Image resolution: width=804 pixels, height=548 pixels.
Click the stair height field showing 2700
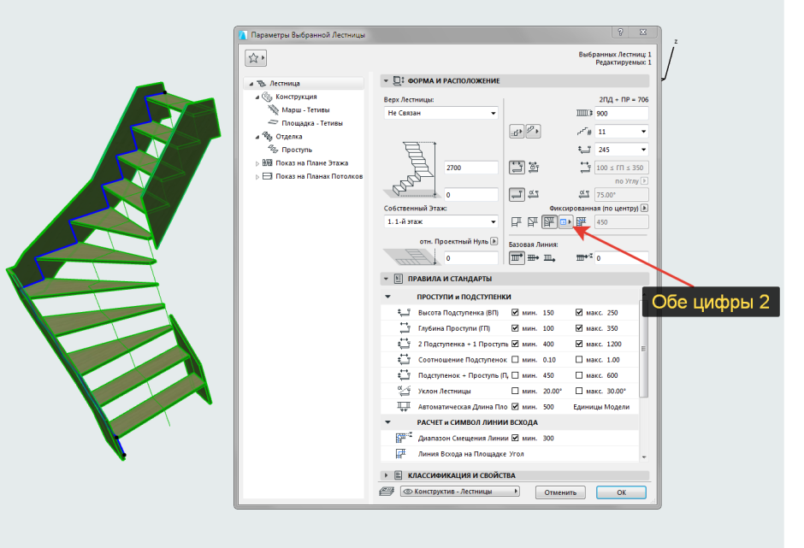[470, 168]
